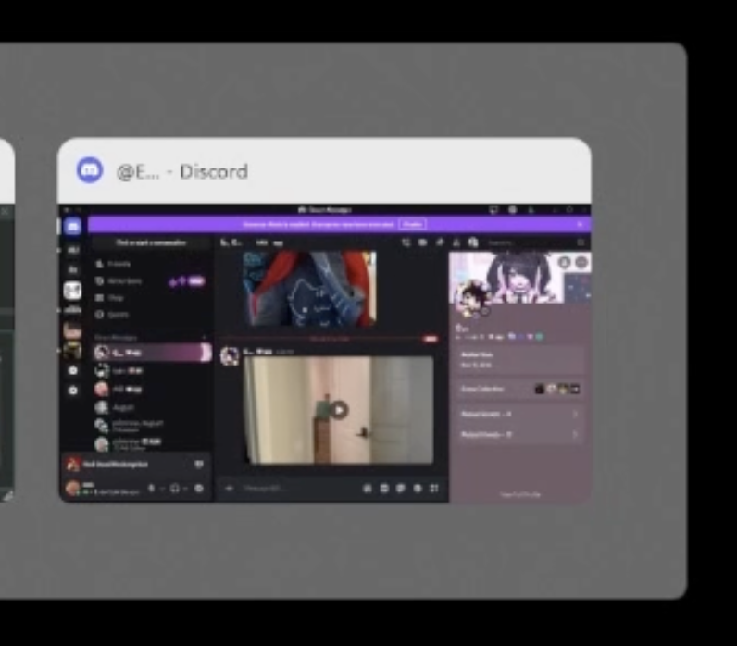Open the Quests entry in sidebar
The width and height of the screenshot is (737, 646).
[151, 315]
